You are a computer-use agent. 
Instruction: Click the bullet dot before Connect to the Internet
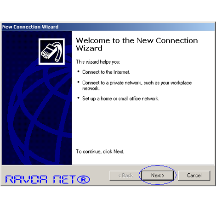click(x=79, y=72)
